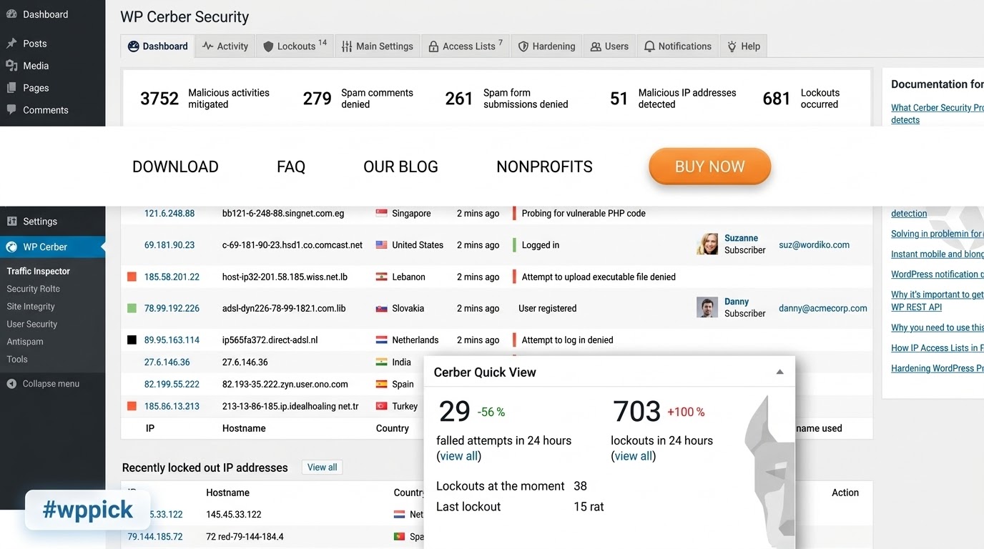Click the Slovakia flag icon
The image size is (984, 549).
[382, 309]
